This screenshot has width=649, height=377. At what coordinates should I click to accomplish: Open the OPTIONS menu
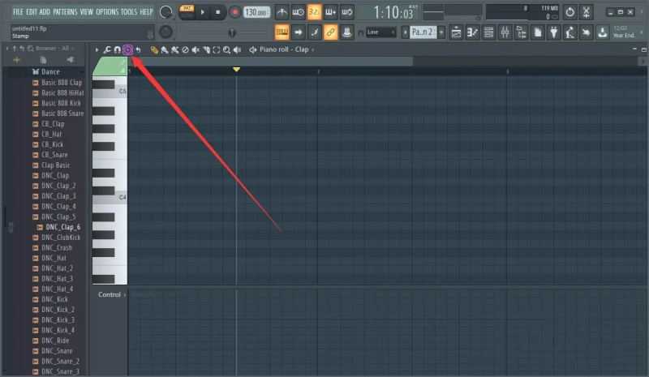[107, 12]
